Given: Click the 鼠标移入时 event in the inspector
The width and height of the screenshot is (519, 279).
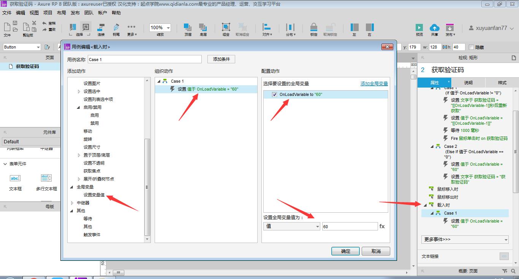Looking at the screenshot, I should click(x=448, y=189).
